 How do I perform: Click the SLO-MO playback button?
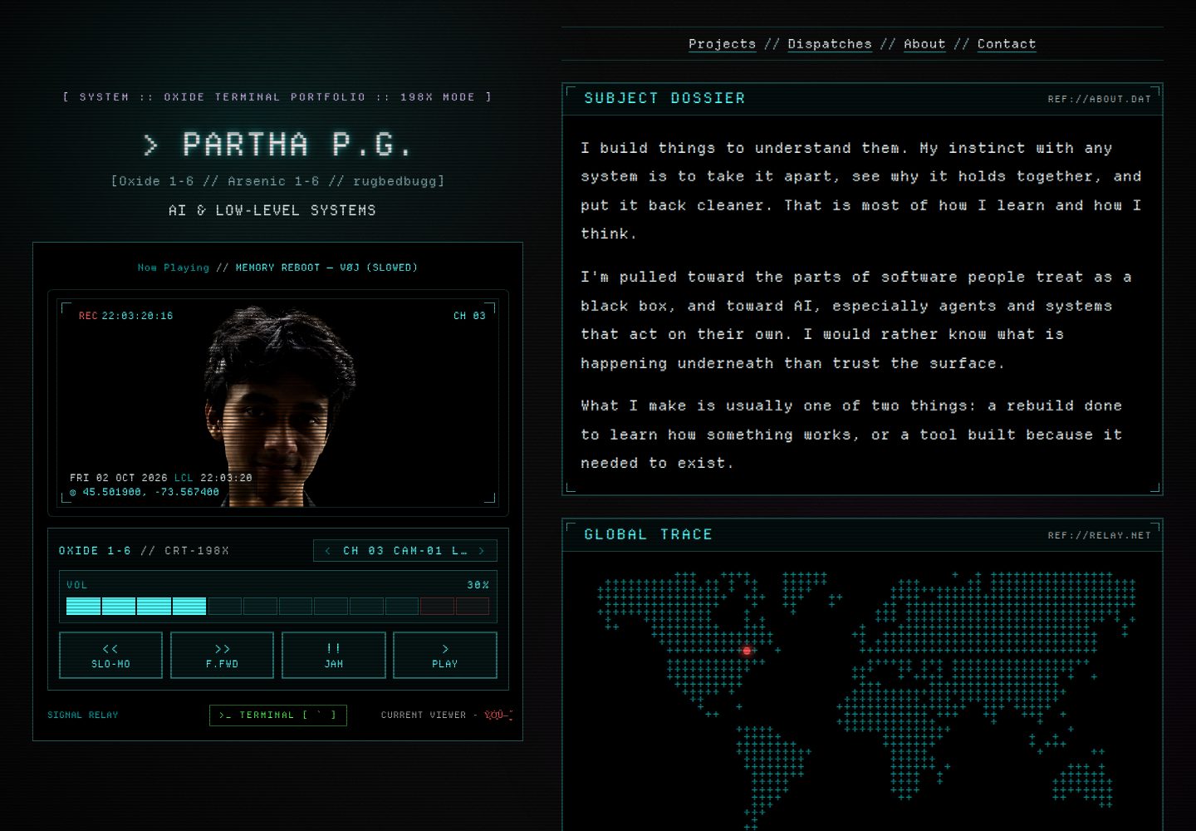110,655
